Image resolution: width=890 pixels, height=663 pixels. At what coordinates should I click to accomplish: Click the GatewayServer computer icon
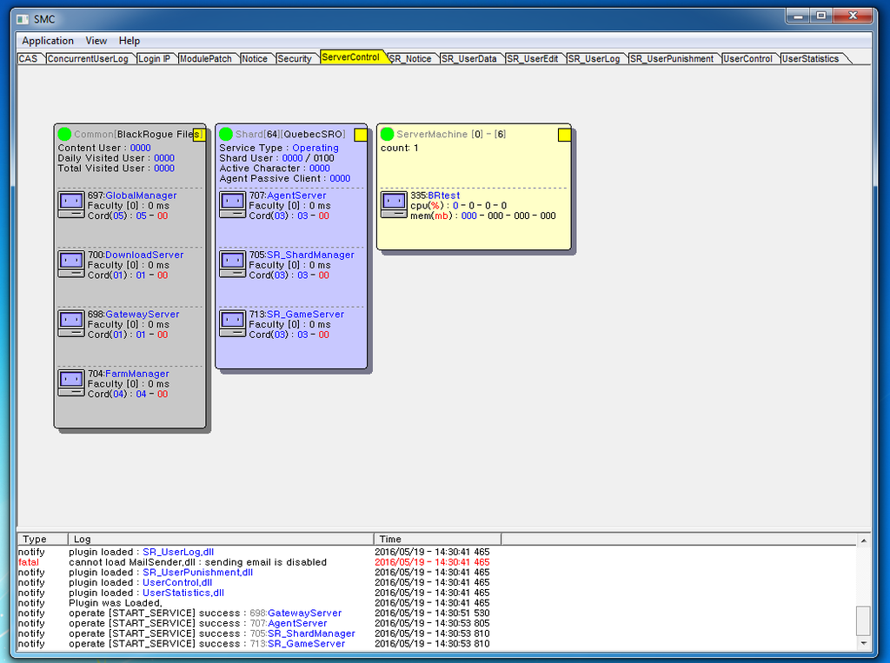coord(71,323)
